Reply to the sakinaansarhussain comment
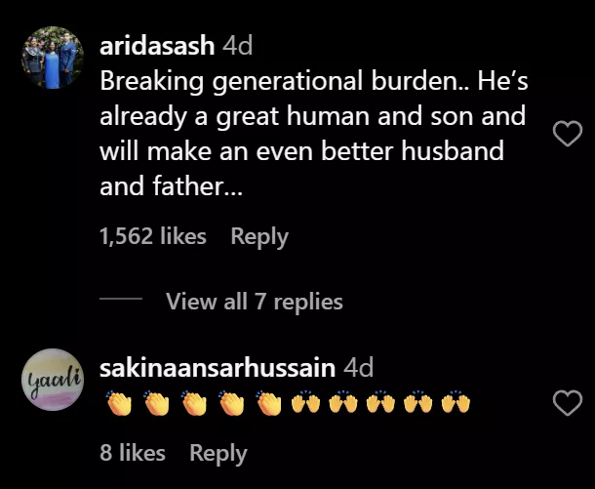595x489 pixels. click(x=218, y=453)
